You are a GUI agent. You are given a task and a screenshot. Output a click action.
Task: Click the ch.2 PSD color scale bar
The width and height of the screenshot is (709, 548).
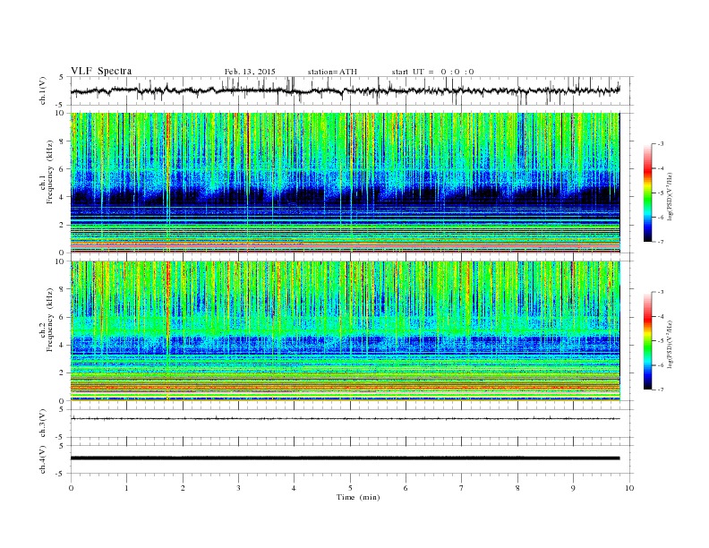click(x=647, y=341)
